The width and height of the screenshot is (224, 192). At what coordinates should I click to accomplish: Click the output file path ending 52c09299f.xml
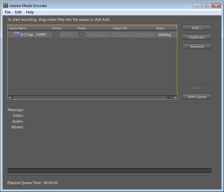[x=133, y=35]
